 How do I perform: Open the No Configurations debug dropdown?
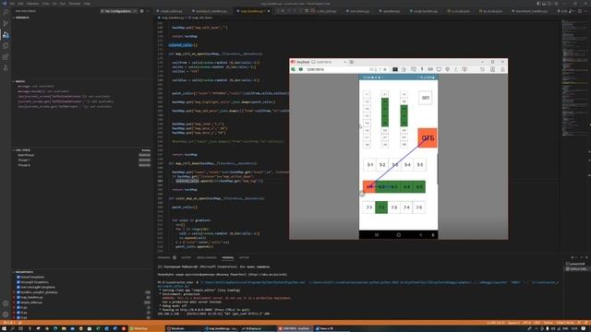click(118, 11)
